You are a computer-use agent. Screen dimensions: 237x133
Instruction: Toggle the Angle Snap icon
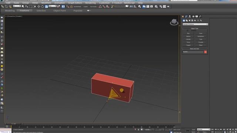pos(100,6)
